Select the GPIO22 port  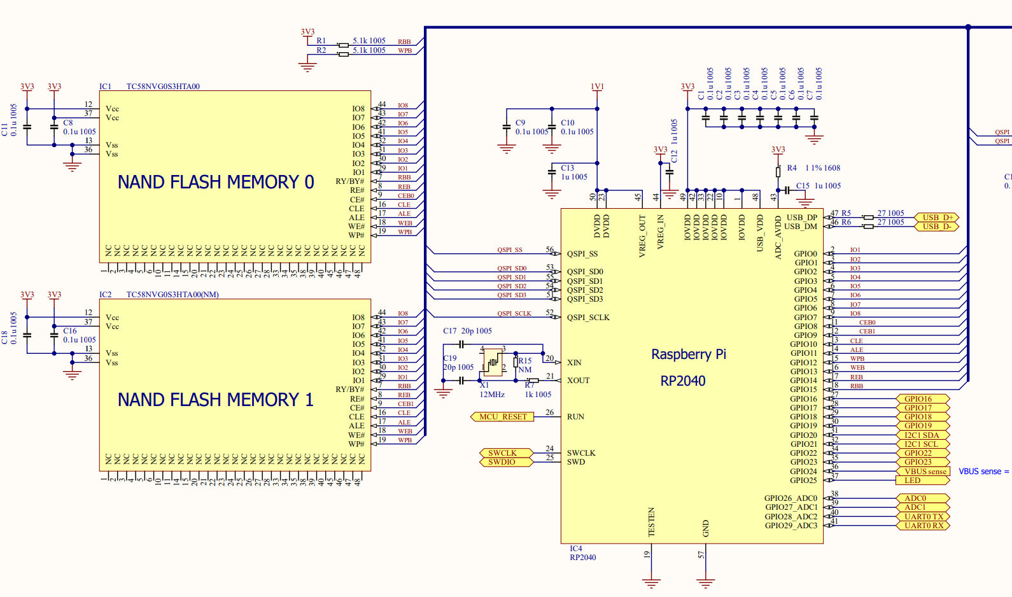[923, 453]
